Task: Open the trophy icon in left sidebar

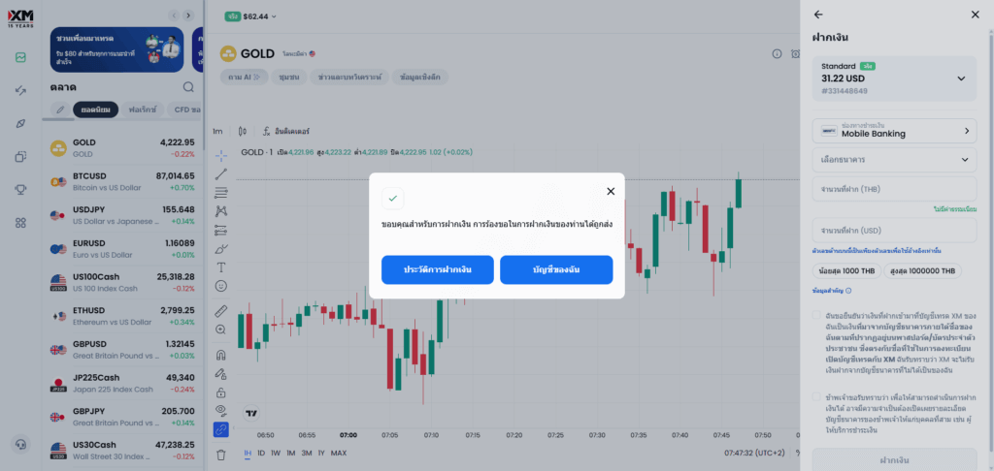Action: click(x=20, y=189)
